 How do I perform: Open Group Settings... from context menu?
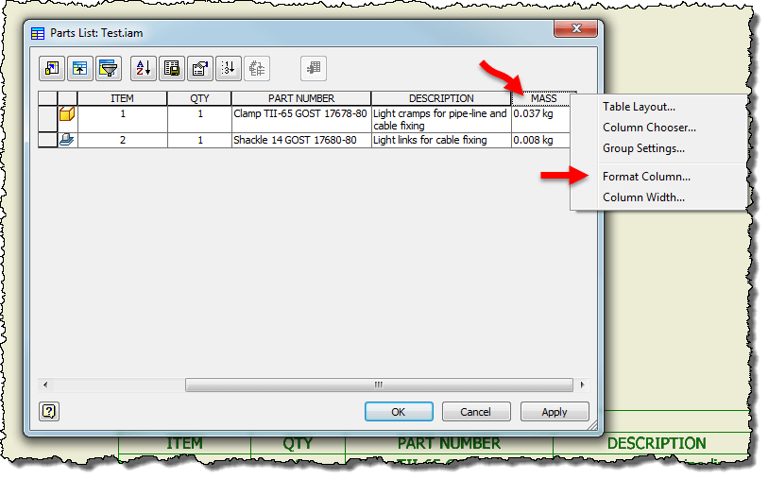pos(643,148)
